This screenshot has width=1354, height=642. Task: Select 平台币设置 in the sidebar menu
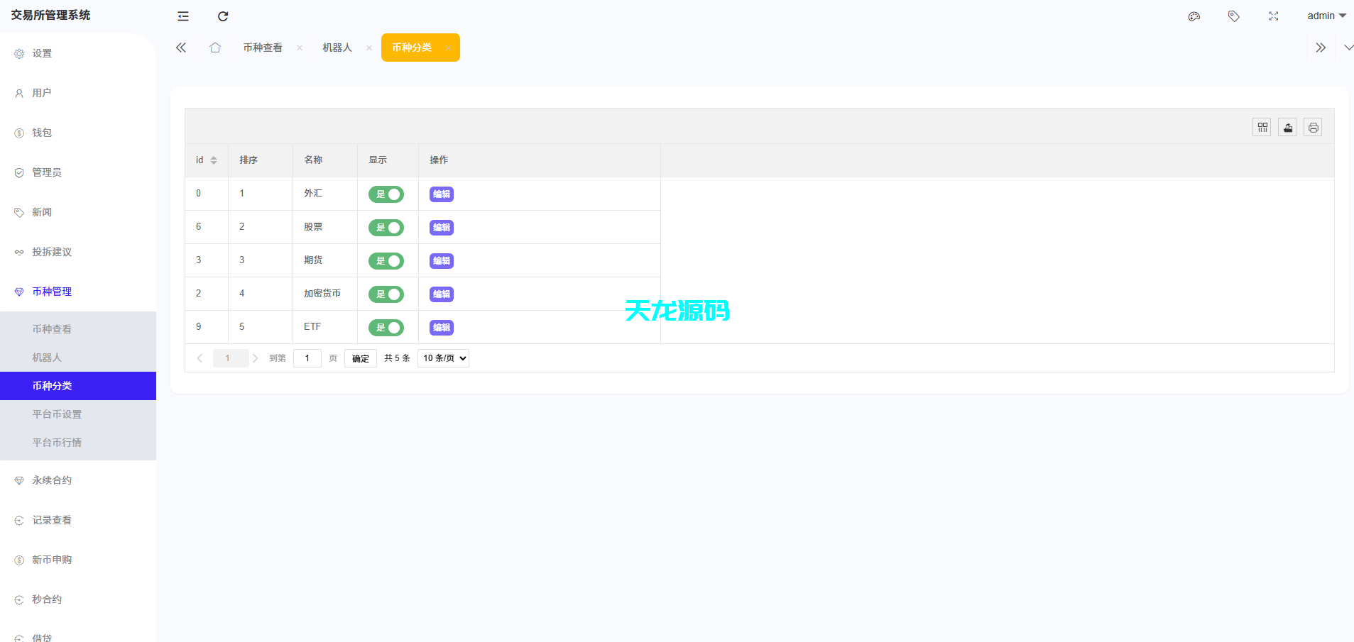[57, 414]
